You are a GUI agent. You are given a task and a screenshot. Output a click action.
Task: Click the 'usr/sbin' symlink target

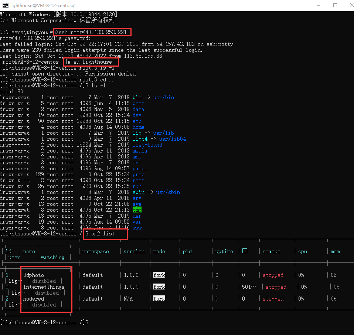[x=168, y=192]
